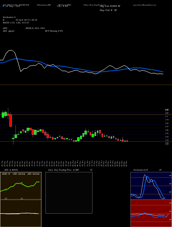
Task: Click the blue 12 Day SMA legend square
Action: 3,6
